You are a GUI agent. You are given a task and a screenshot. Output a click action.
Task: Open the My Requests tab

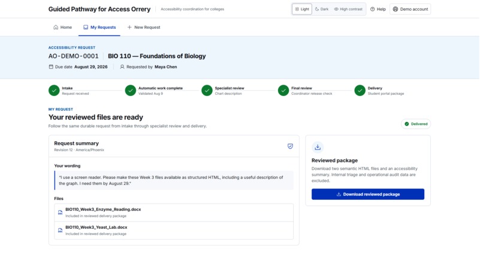point(100,28)
